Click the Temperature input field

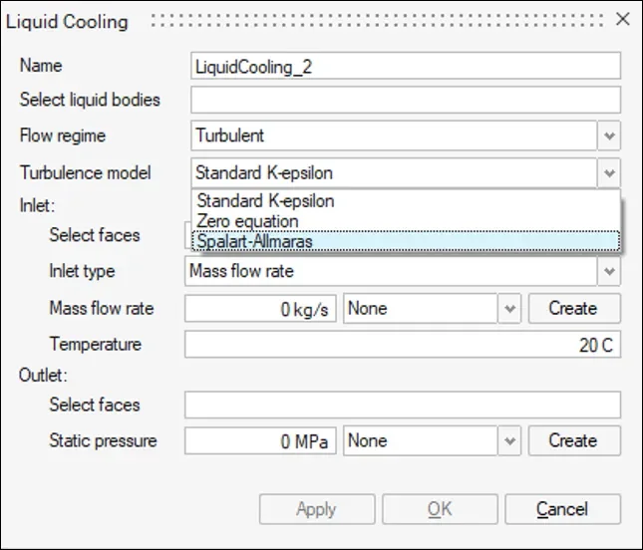click(x=402, y=345)
